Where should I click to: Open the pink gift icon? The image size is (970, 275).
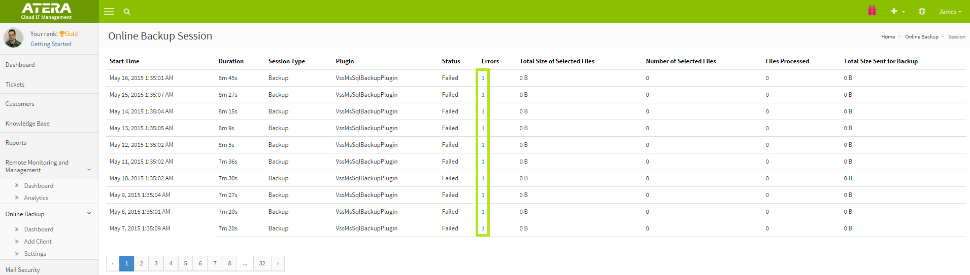click(x=872, y=11)
